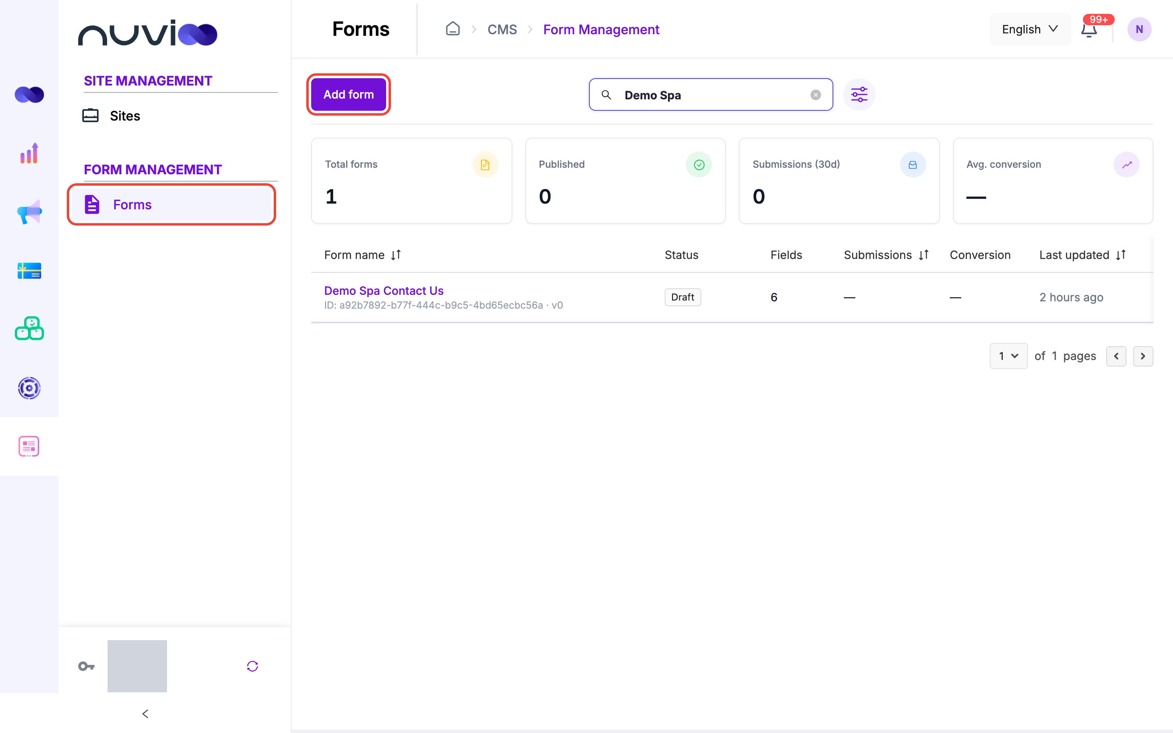
Task: Click the home breadcrumb icon
Action: point(453,29)
